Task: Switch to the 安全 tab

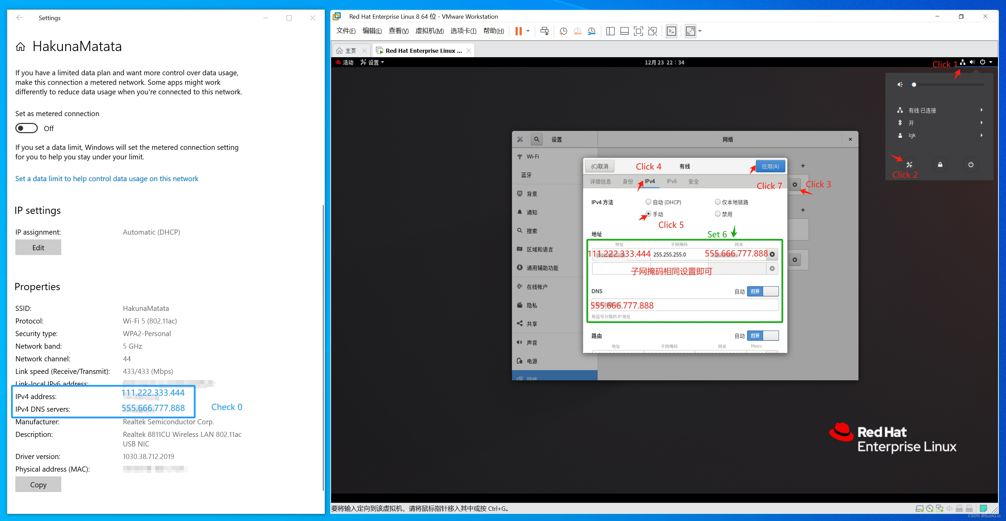Action: click(x=693, y=181)
